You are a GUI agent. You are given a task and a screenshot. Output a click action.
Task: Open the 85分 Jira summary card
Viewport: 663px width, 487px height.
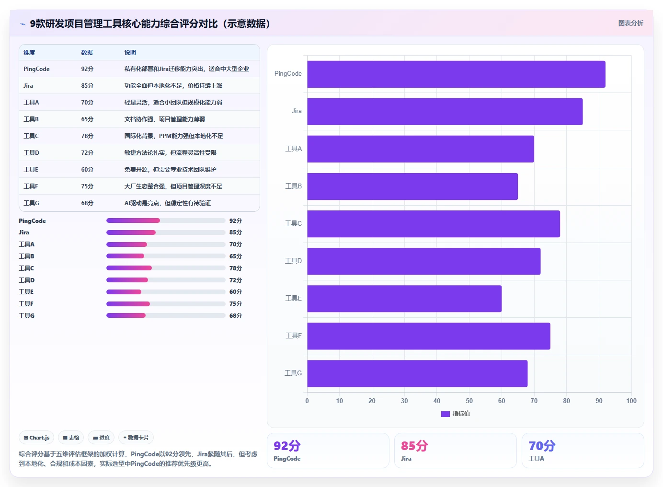point(456,451)
